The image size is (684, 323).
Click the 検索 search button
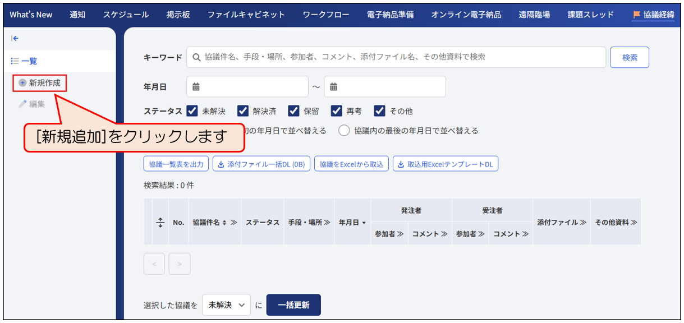630,57
